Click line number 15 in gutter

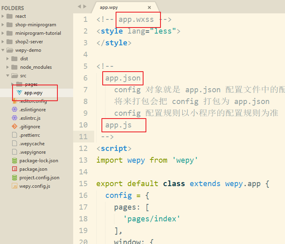(x=83, y=183)
